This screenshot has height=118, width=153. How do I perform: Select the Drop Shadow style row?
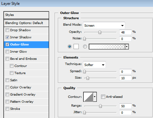pyautogui.click(x=26, y=30)
